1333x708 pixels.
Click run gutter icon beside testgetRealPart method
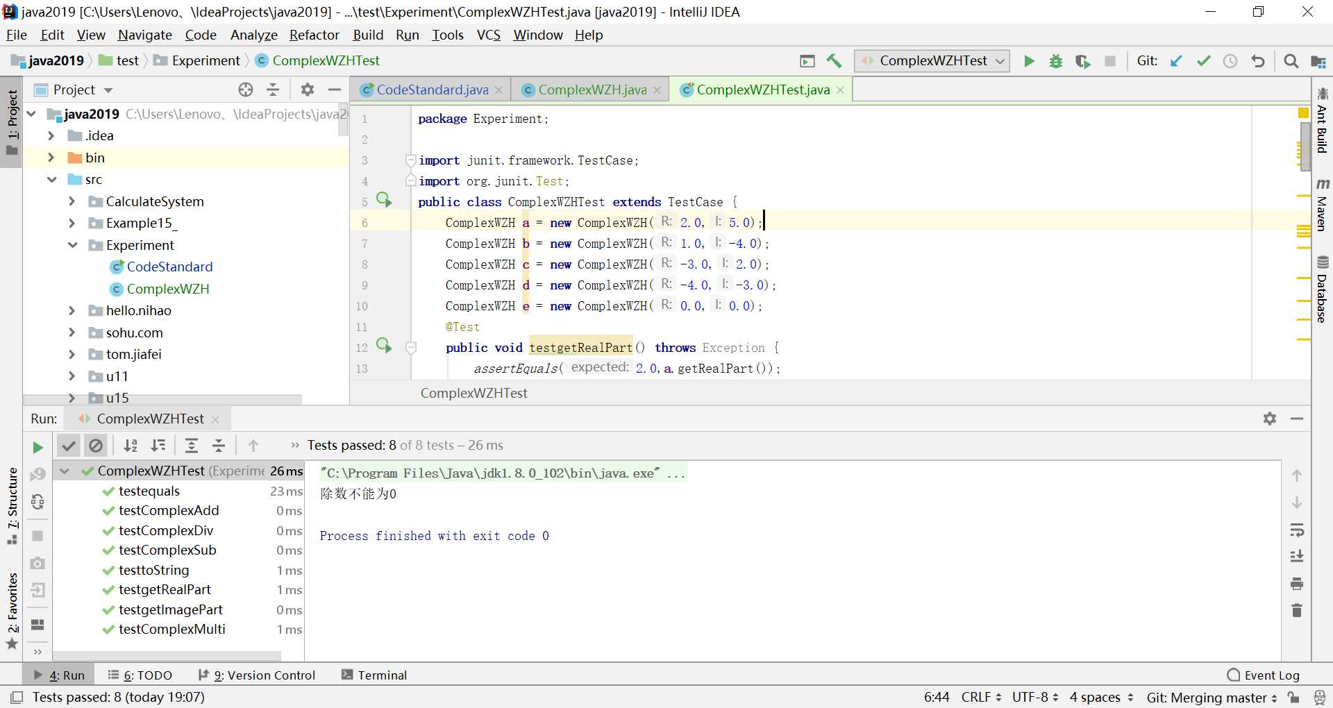click(384, 346)
